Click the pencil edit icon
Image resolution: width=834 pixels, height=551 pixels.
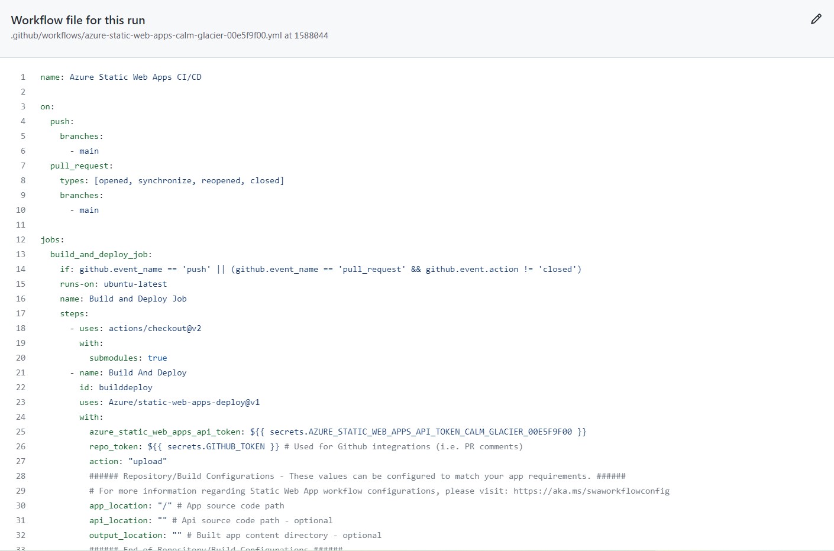pyautogui.click(x=816, y=19)
